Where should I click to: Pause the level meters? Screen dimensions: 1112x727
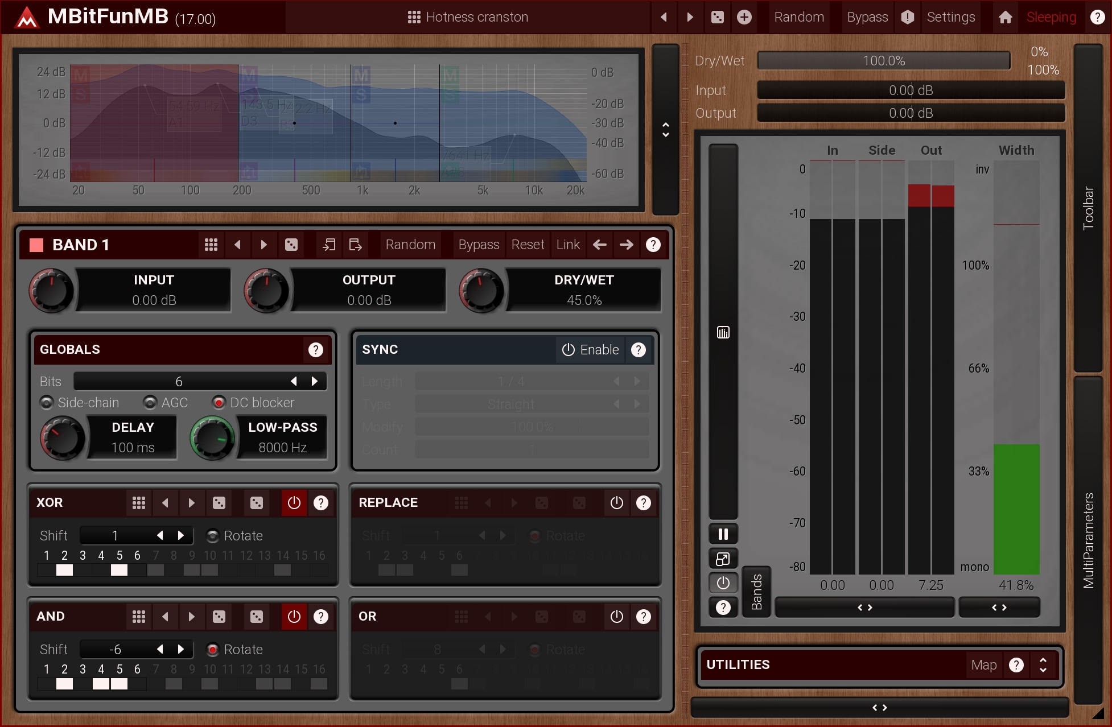[723, 534]
